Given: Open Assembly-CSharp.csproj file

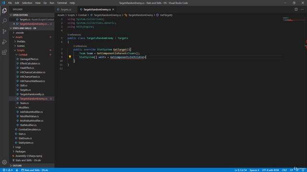Looking at the screenshot, I should (x=29, y=156).
